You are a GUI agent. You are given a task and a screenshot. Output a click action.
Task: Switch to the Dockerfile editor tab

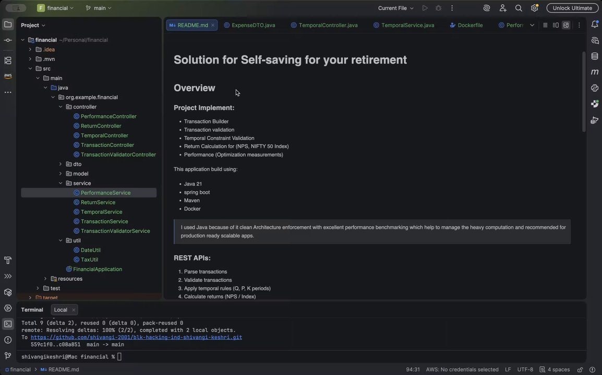pos(470,25)
